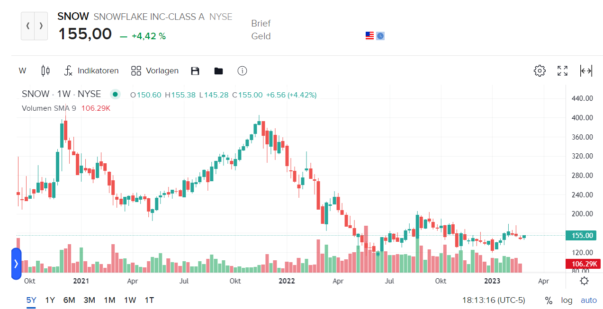This screenshot has height=309, width=603.
Task: Open the Indikatoren function menu
Action: pyautogui.click(x=91, y=71)
